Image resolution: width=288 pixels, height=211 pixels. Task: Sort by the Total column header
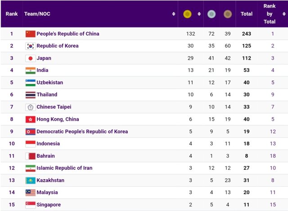[x=247, y=14]
